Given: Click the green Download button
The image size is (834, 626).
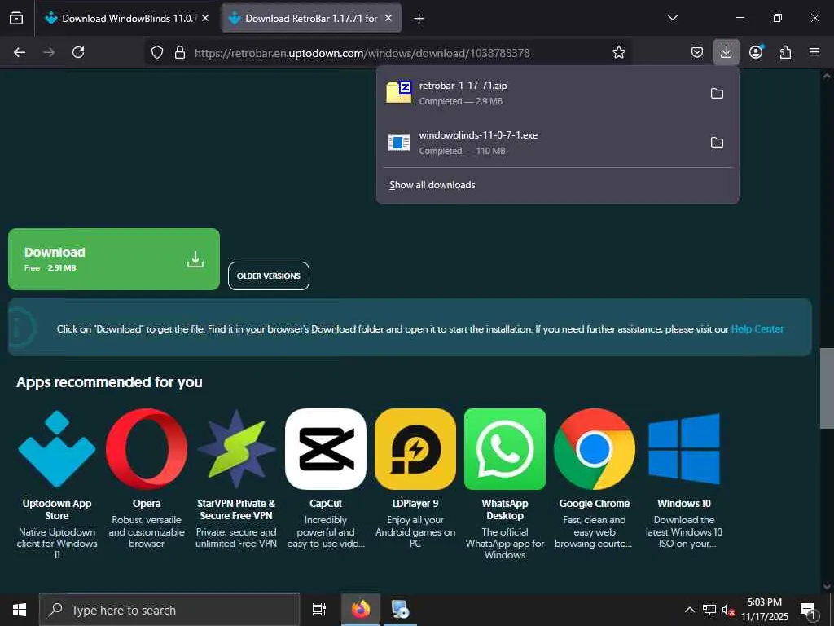Looking at the screenshot, I should click(114, 259).
